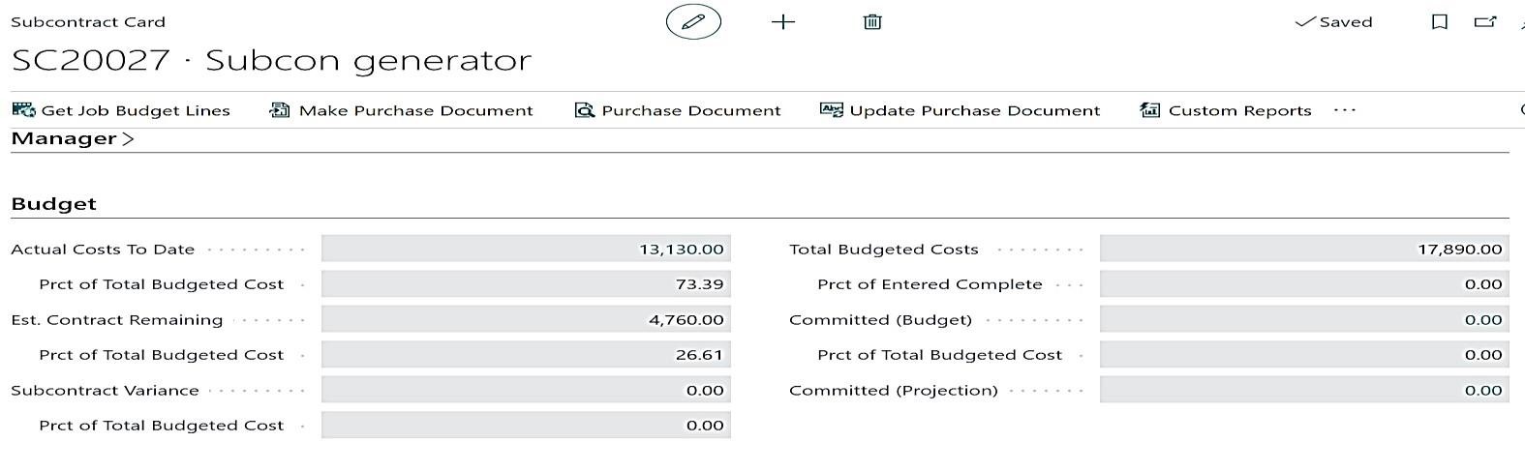Collapse the Budget section header
This screenshot has width=1525, height=472.
coord(54,204)
